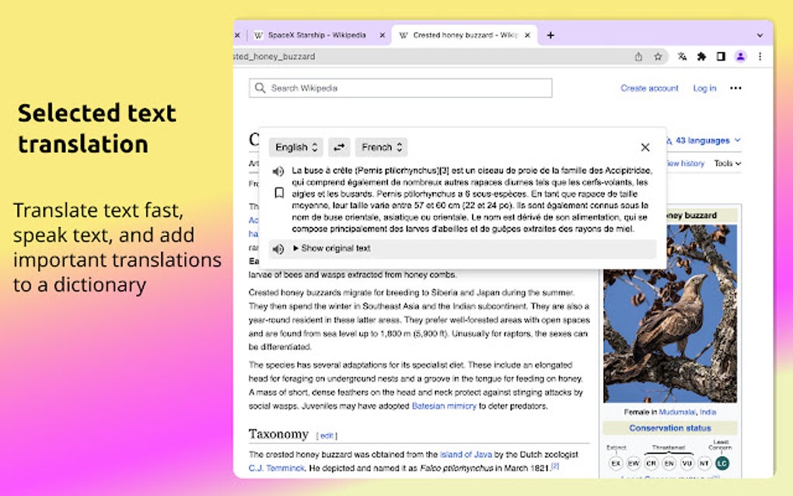
Task: Add translation to dictionary via bookmark icon
Action: (278, 191)
